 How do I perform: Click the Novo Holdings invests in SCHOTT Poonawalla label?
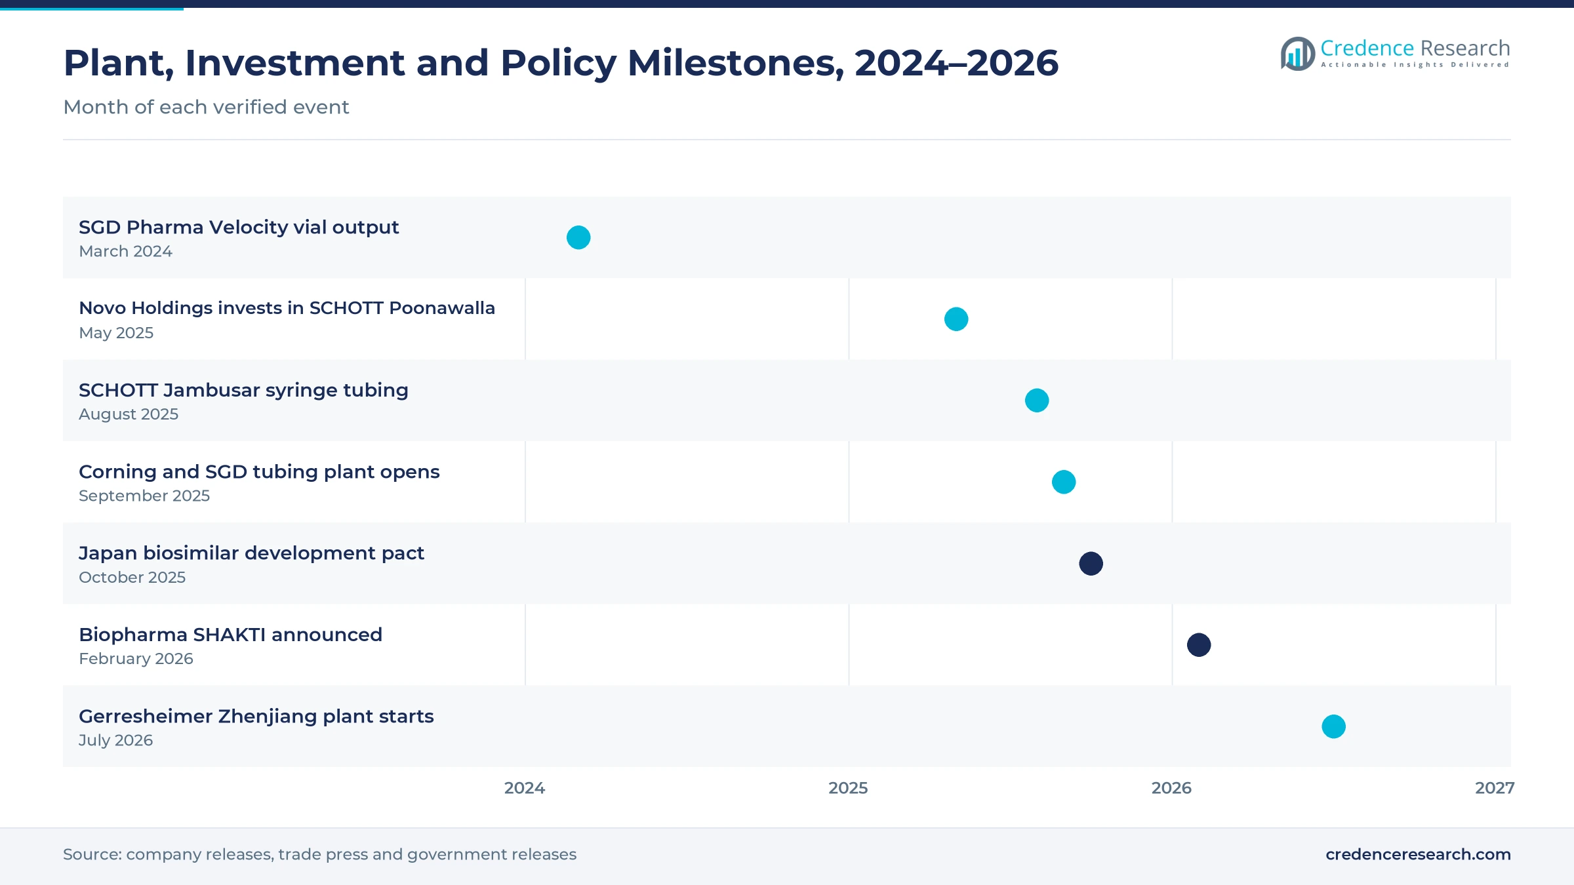(x=287, y=308)
